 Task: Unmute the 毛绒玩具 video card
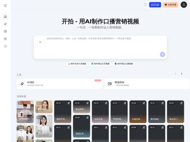click(x=87, y=118)
